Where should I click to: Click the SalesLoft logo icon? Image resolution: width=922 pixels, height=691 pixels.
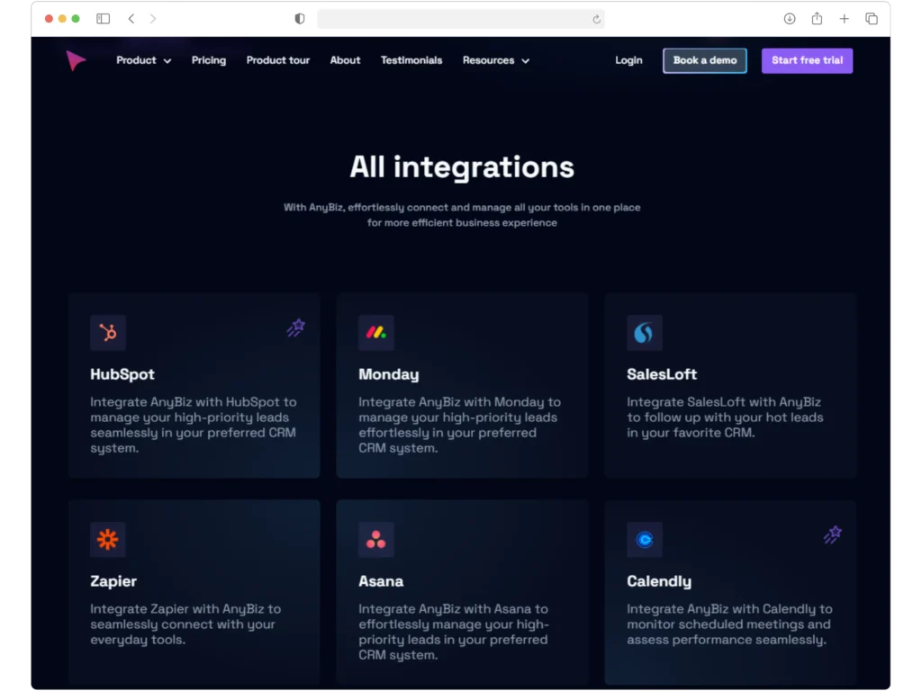click(x=645, y=333)
